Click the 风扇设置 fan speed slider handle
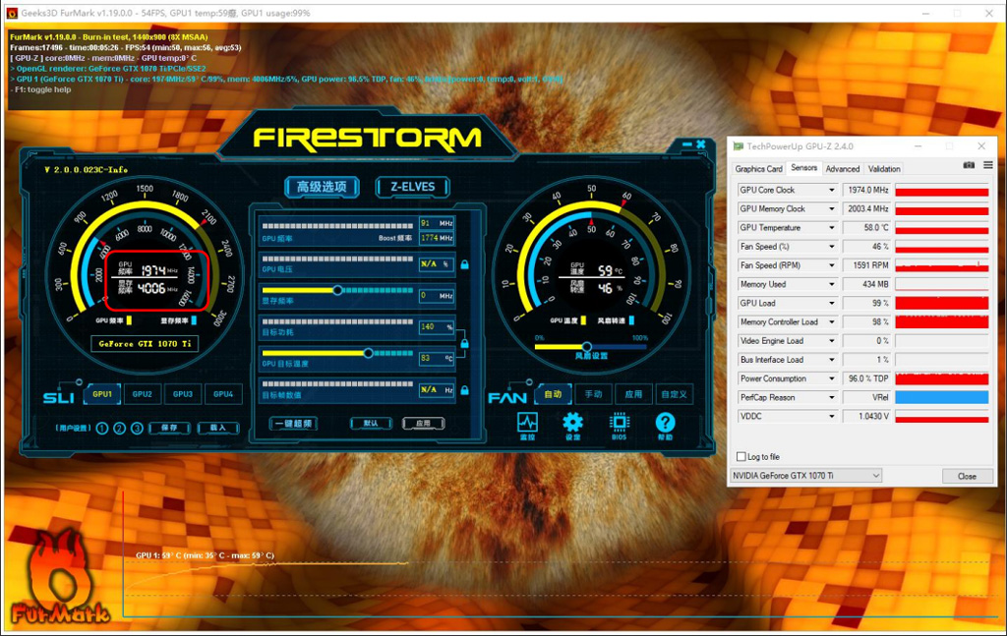Image resolution: width=1007 pixels, height=636 pixels. coord(586,347)
